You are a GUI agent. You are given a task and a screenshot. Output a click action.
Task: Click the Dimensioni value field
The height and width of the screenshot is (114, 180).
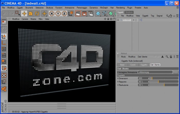tap(143, 78)
